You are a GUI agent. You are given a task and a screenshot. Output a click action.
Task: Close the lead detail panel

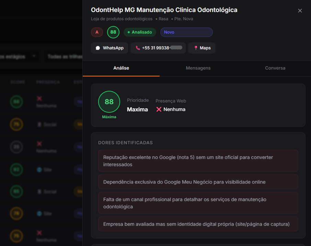pyautogui.click(x=300, y=11)
